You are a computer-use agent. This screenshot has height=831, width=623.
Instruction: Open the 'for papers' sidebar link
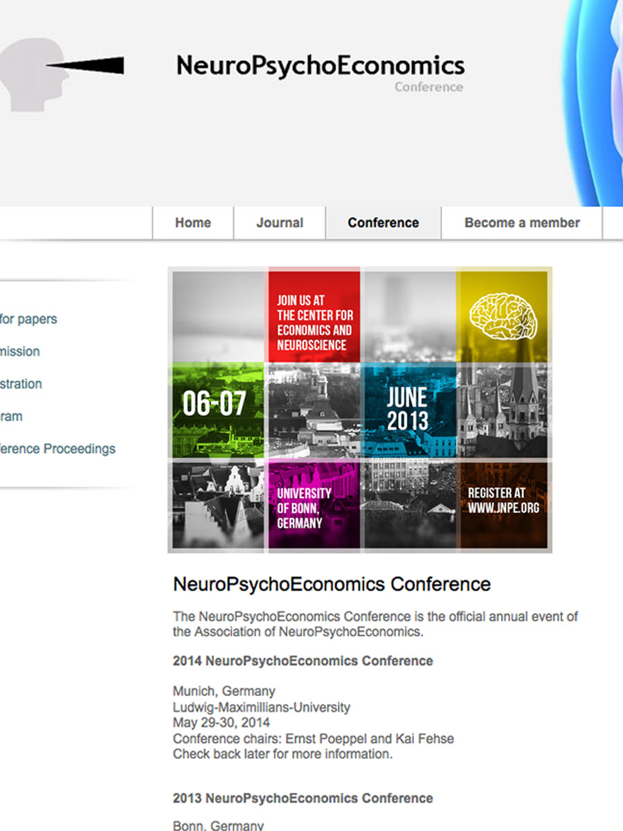click(28, 319)
